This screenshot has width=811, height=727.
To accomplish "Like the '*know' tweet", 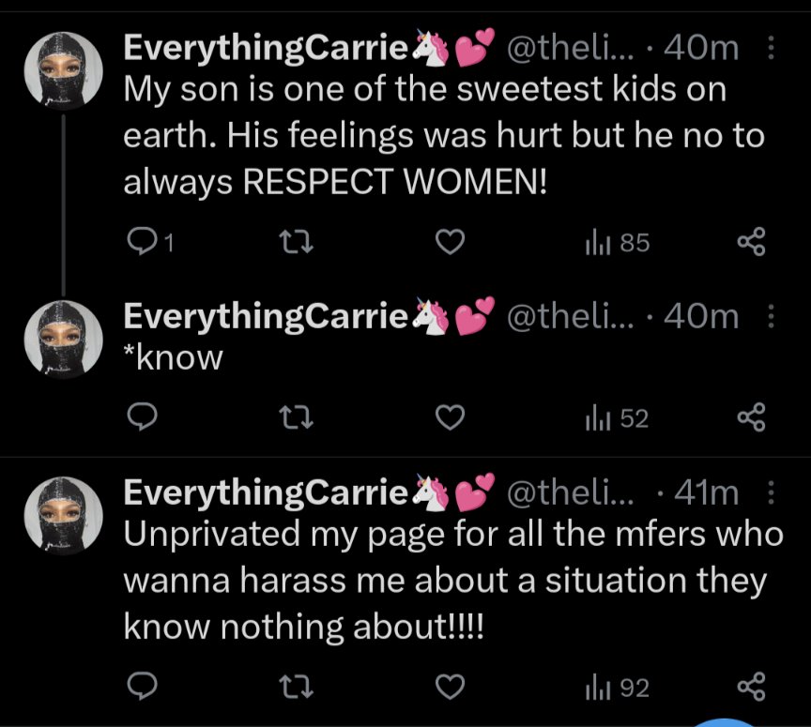I will (x=453, y=418).
